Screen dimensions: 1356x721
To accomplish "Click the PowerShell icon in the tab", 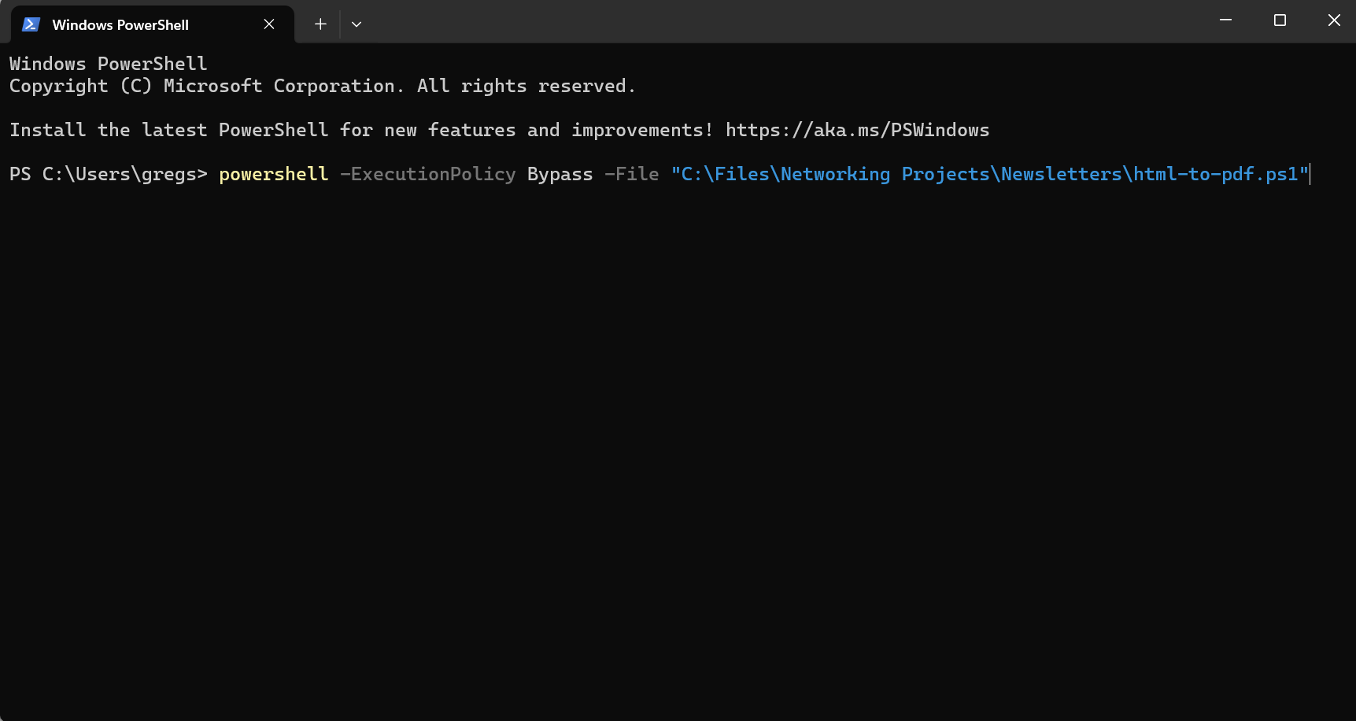I will [x=31, y=24].
